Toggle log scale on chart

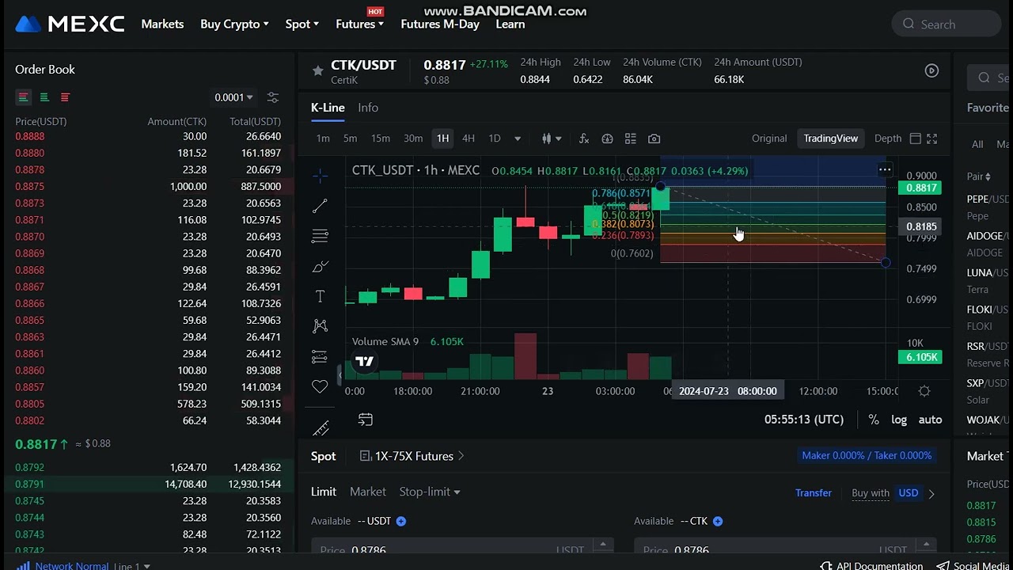click(x=899, y=420)
